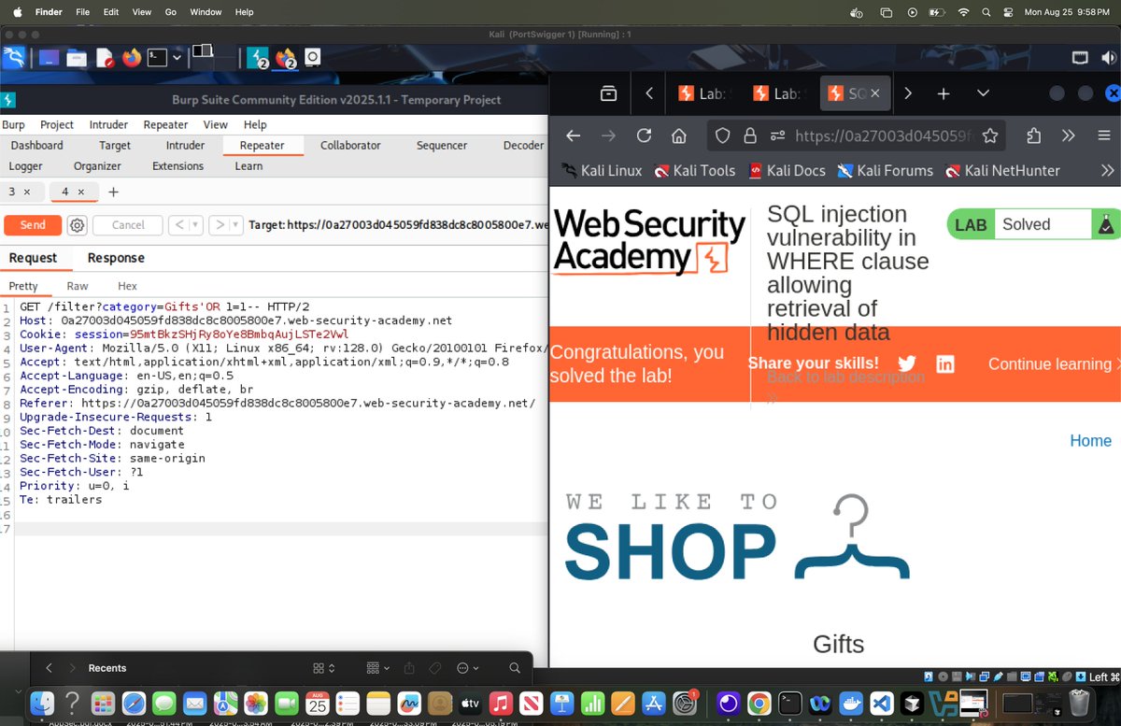Switch to the Decoder tab
Viewport: 1121px width, 726px height.
(523, 146)
